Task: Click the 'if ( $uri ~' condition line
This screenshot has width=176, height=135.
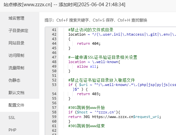Action: click(x=122, y=85)
